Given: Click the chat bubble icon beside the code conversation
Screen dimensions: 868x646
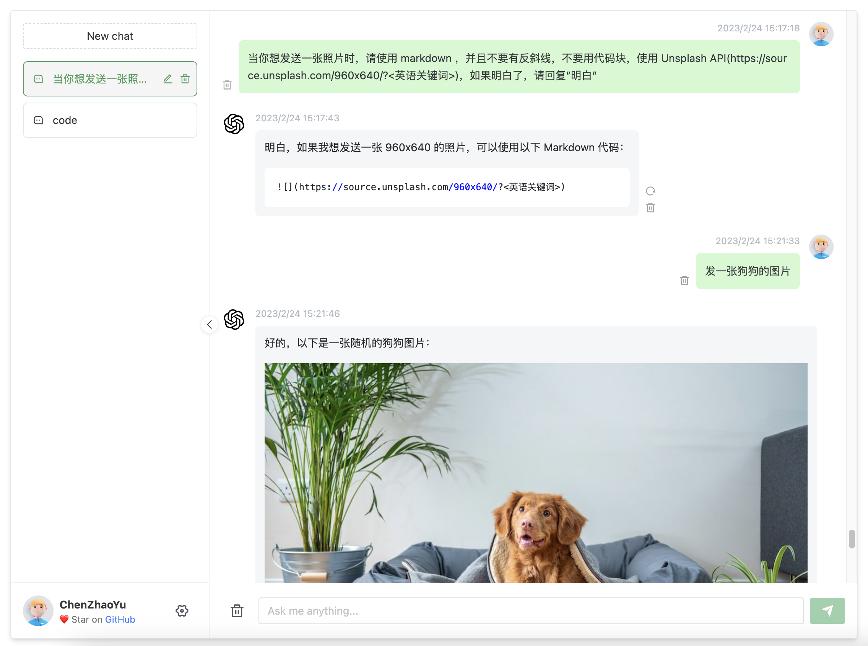Looking at the screenshot, I should [x=38, y=120].
